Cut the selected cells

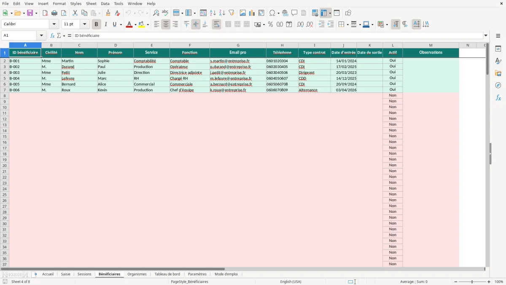click(x=75, y=13)
